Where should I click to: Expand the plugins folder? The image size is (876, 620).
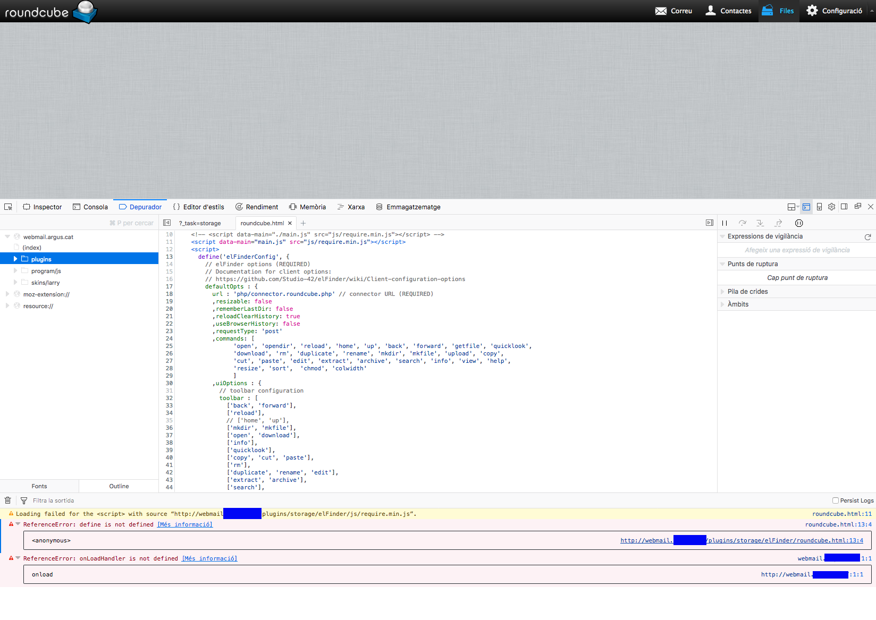pos(15,259)
